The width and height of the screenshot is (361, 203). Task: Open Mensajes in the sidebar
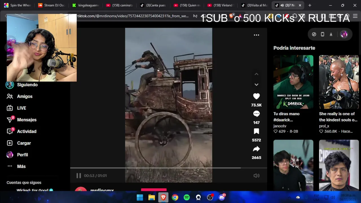(x=27, y=120)
